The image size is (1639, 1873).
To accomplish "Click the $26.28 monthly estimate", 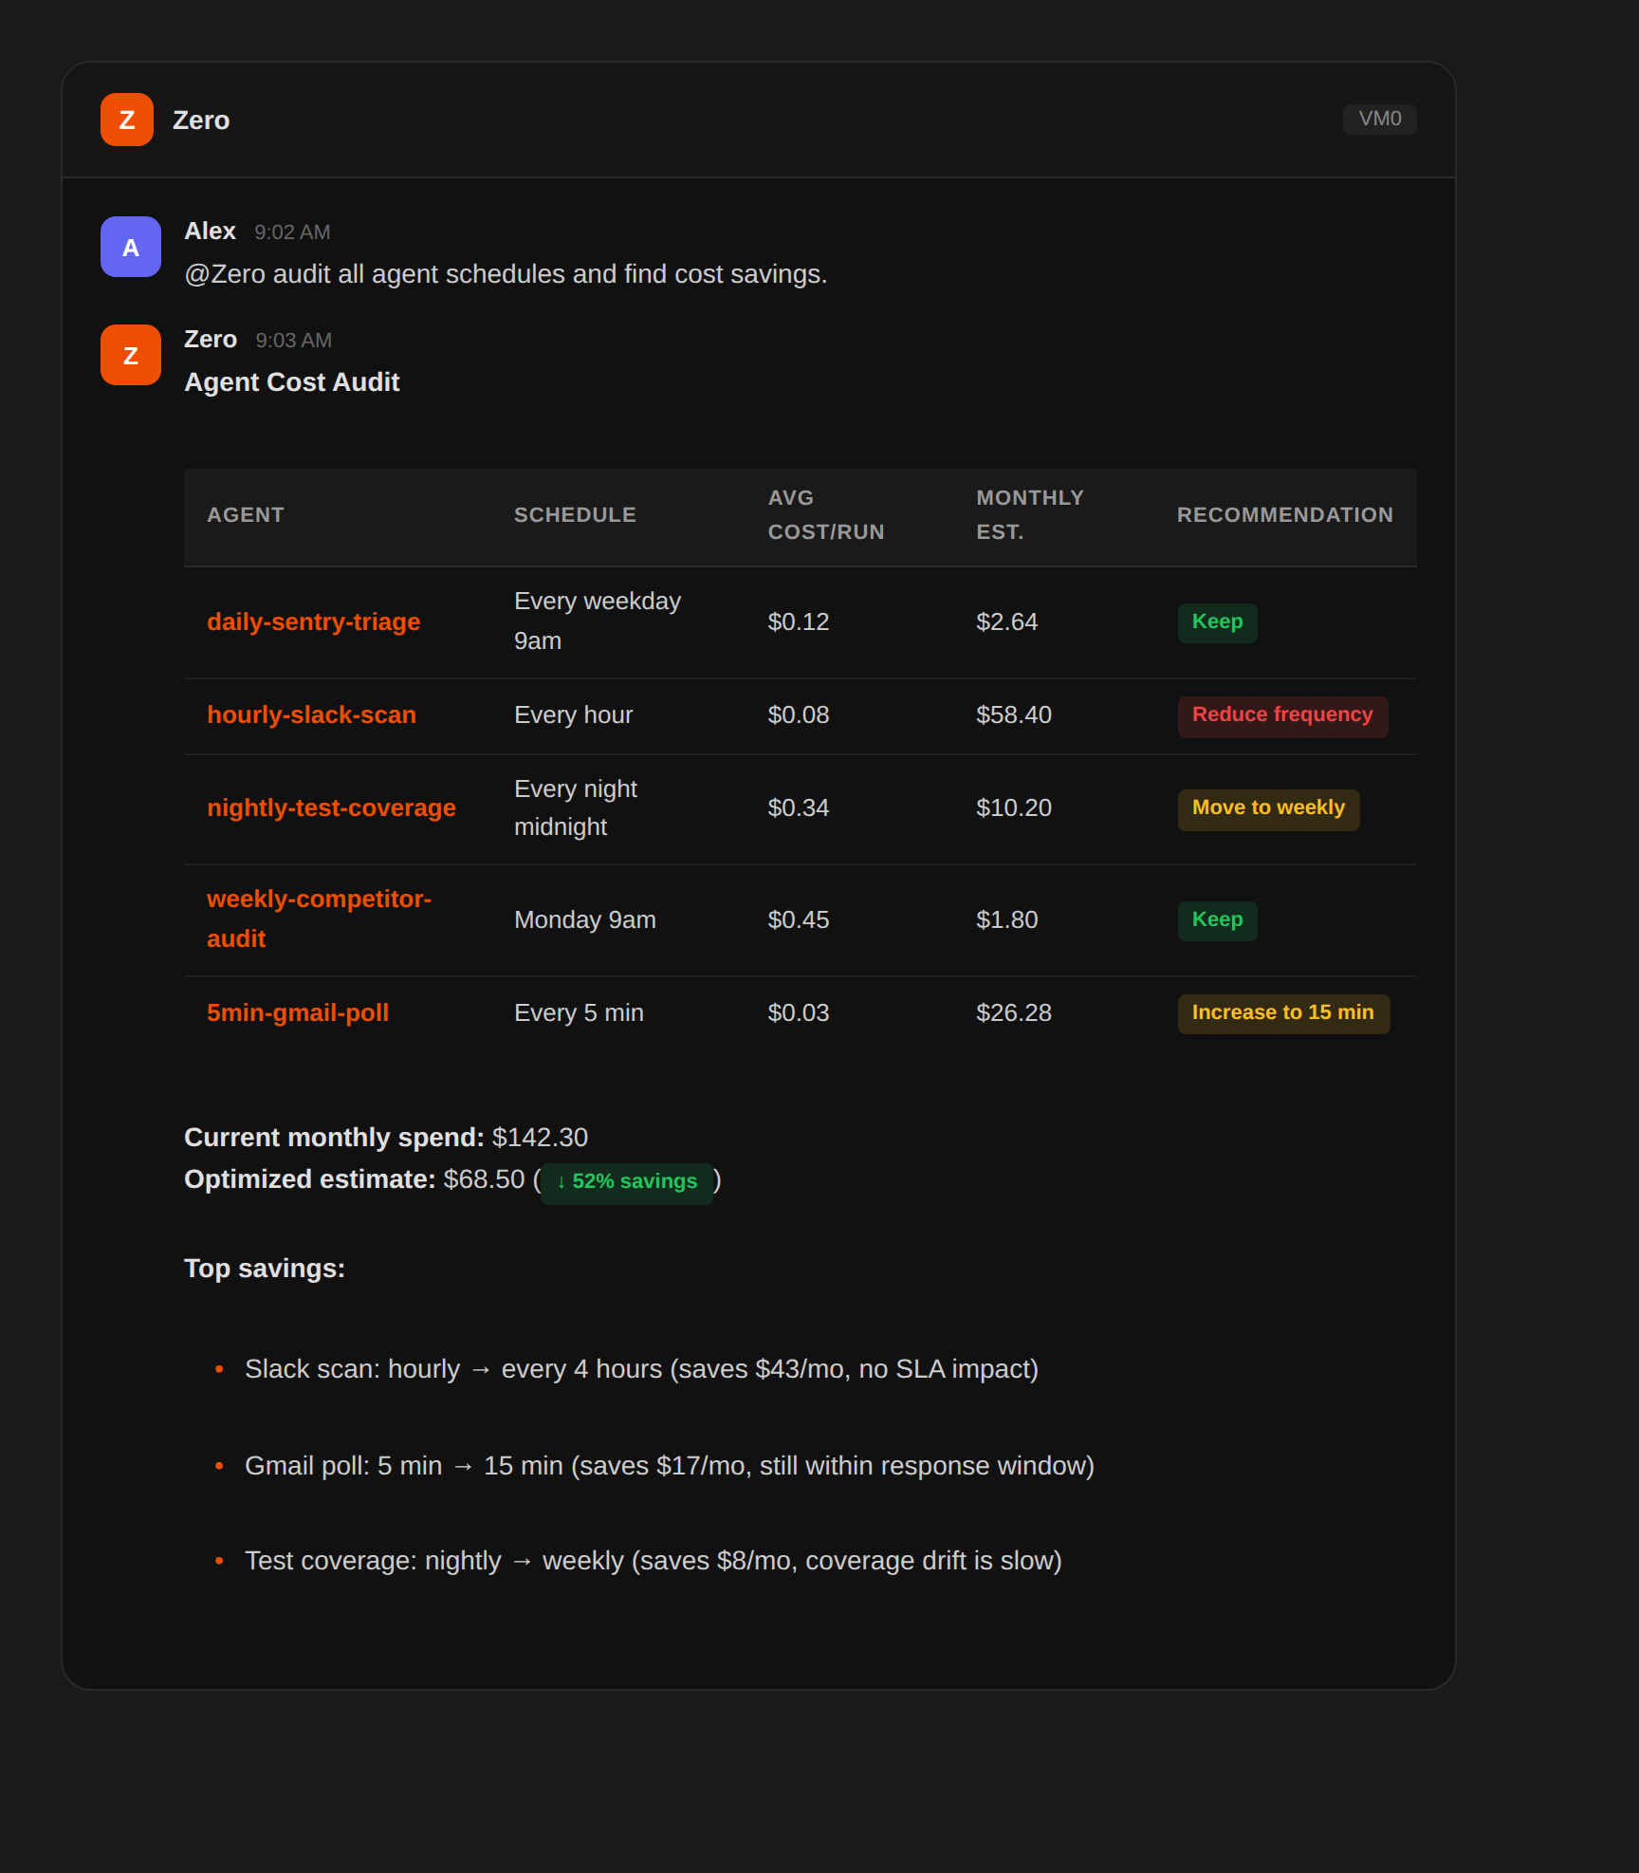I will point(1014,1012).
